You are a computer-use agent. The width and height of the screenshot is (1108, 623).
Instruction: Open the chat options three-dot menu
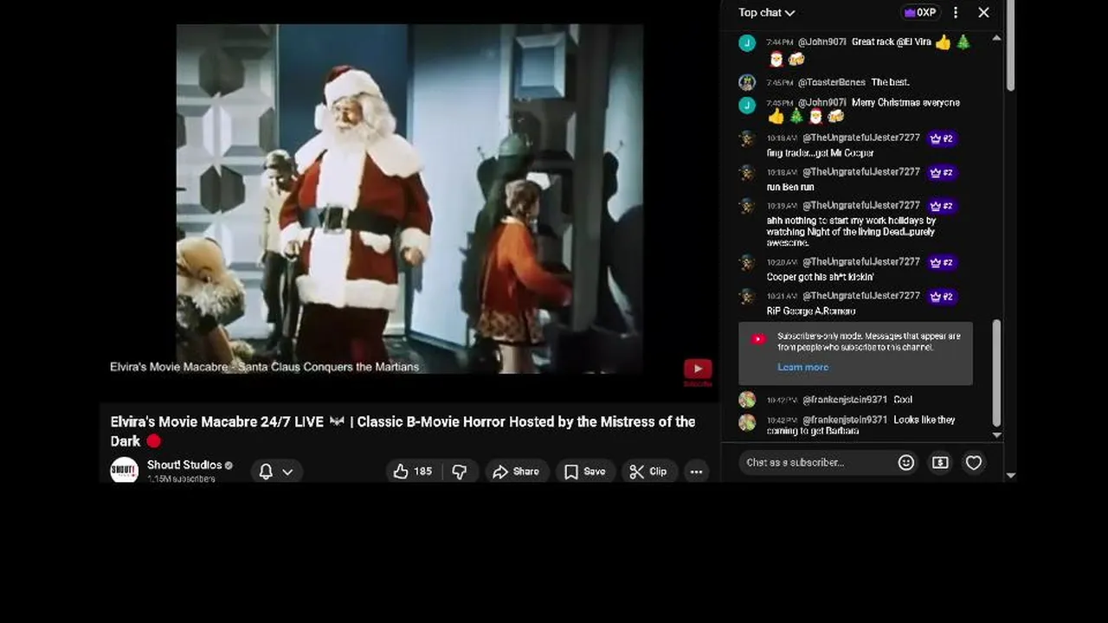956,12
